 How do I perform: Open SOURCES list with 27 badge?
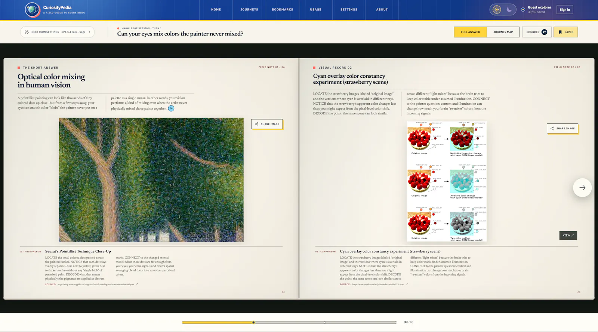(x=537, y=32)
